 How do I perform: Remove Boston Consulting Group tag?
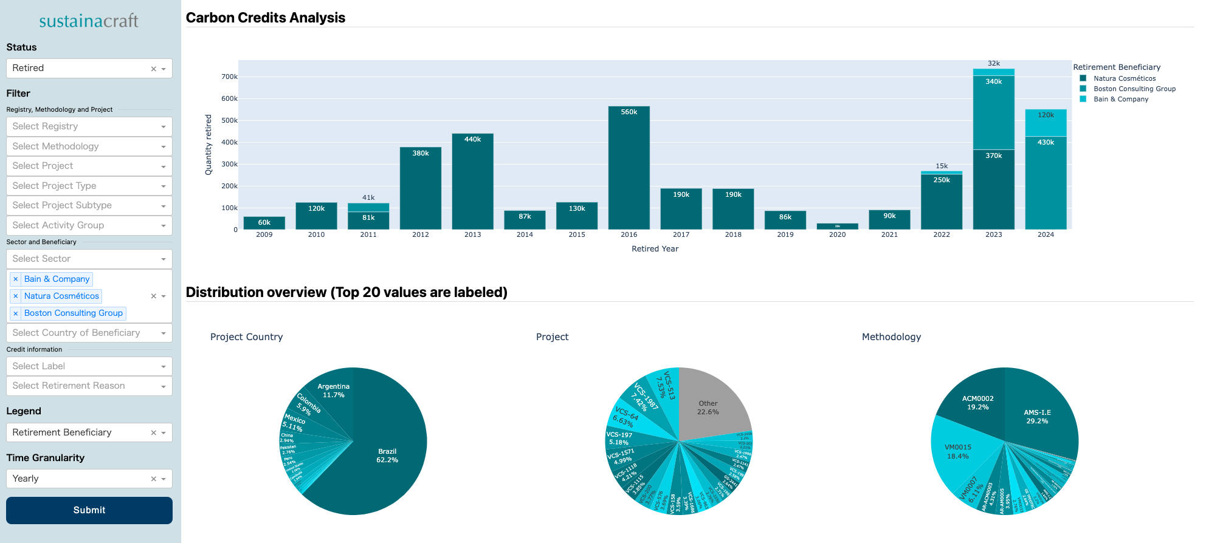coord(16,313)
